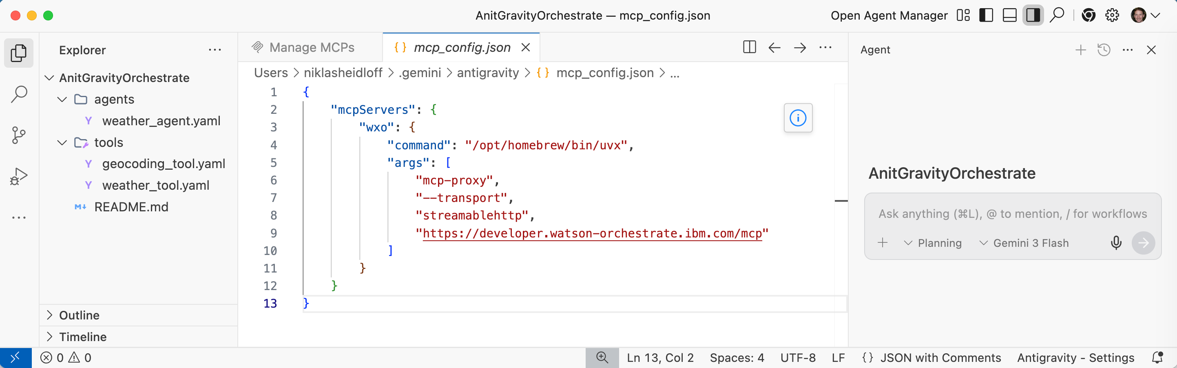Screen dimensions: 1177x368
Task: Start a new agent conversation
Action: 1080,50
